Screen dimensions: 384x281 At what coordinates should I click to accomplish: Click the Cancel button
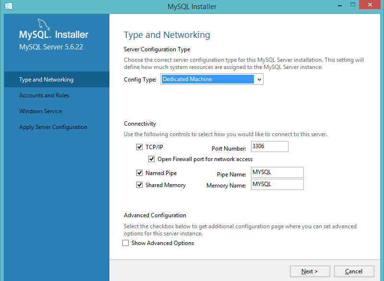click(x=354, y=271)
